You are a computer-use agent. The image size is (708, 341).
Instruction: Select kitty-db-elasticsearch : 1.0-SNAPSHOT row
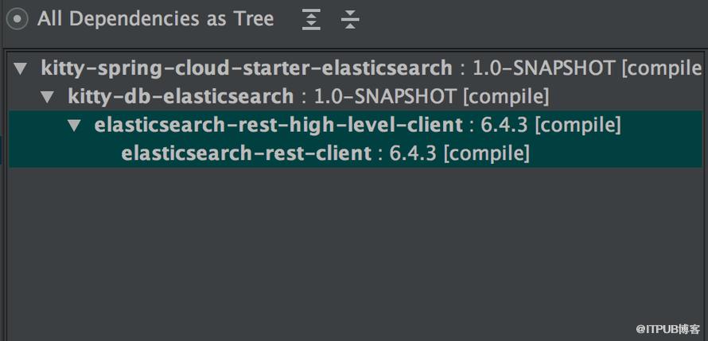[356, 96]
